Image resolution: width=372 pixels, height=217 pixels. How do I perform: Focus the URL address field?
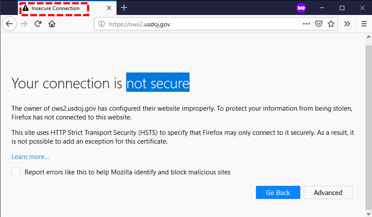198,24
